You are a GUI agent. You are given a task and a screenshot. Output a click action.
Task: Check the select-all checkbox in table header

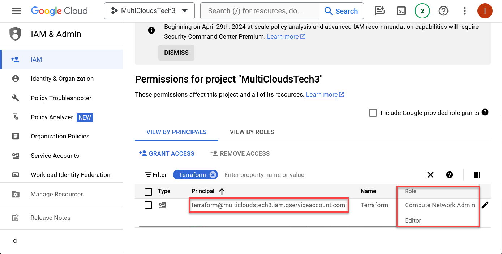[148, 191]
